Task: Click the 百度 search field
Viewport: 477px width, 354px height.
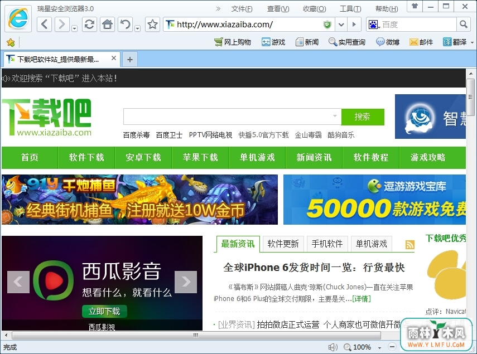Action: 418,25
